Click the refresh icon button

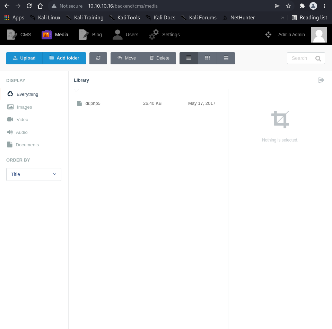(x=98, y=58)
